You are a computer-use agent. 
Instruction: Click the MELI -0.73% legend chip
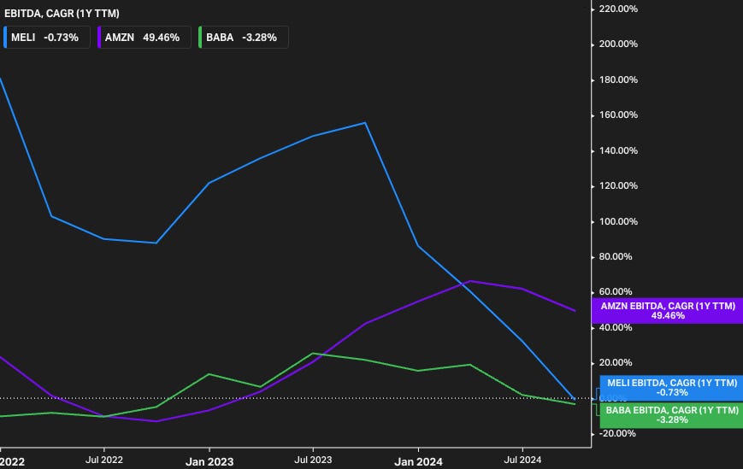click(46, 38)
